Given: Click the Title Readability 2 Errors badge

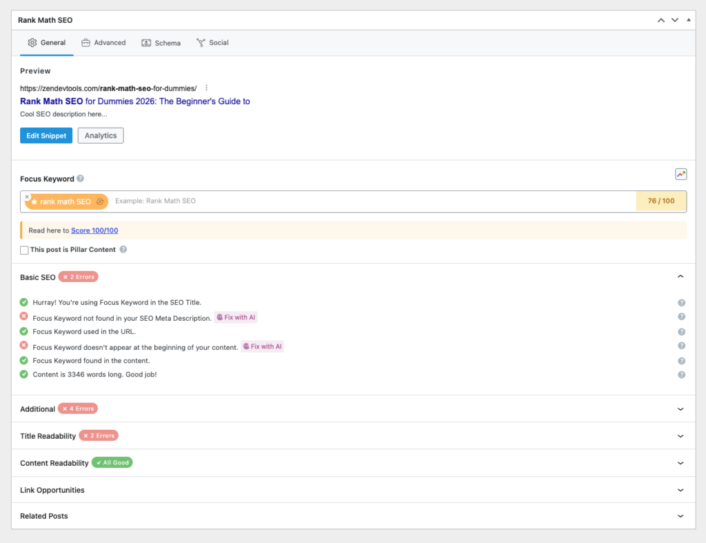Looking at the screenshot, I should tap(99, 436).
